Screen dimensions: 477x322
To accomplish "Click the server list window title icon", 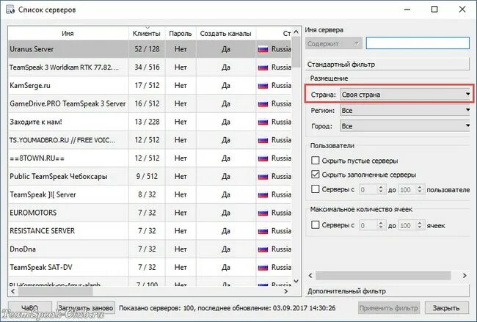I will click(x=10, y=10).
